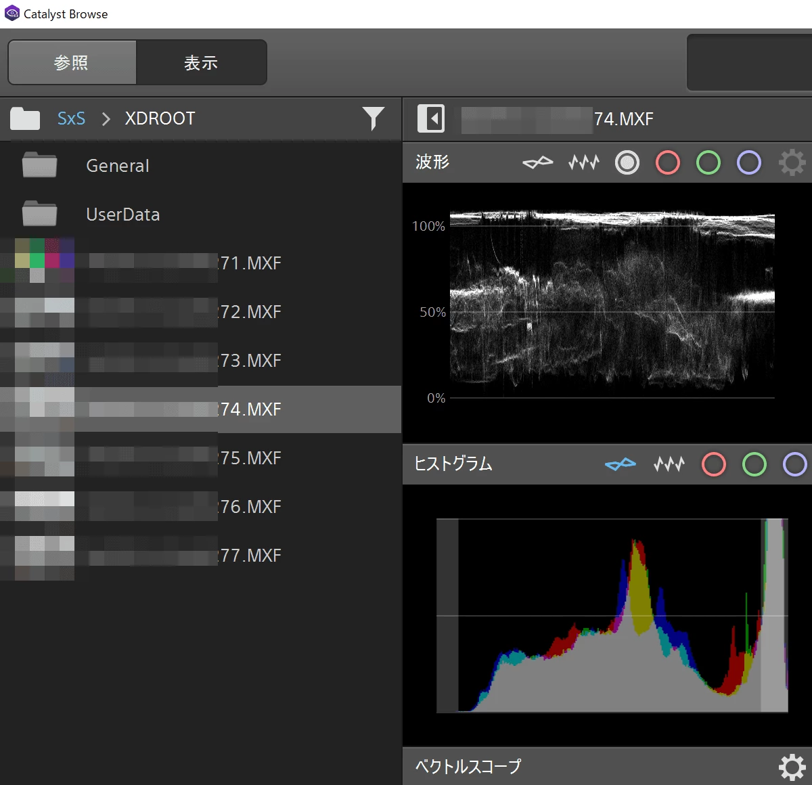Click the thumbnail of clip 76.MXF
This screenshot has height=785, width=812.
click(x=37, y=506)
